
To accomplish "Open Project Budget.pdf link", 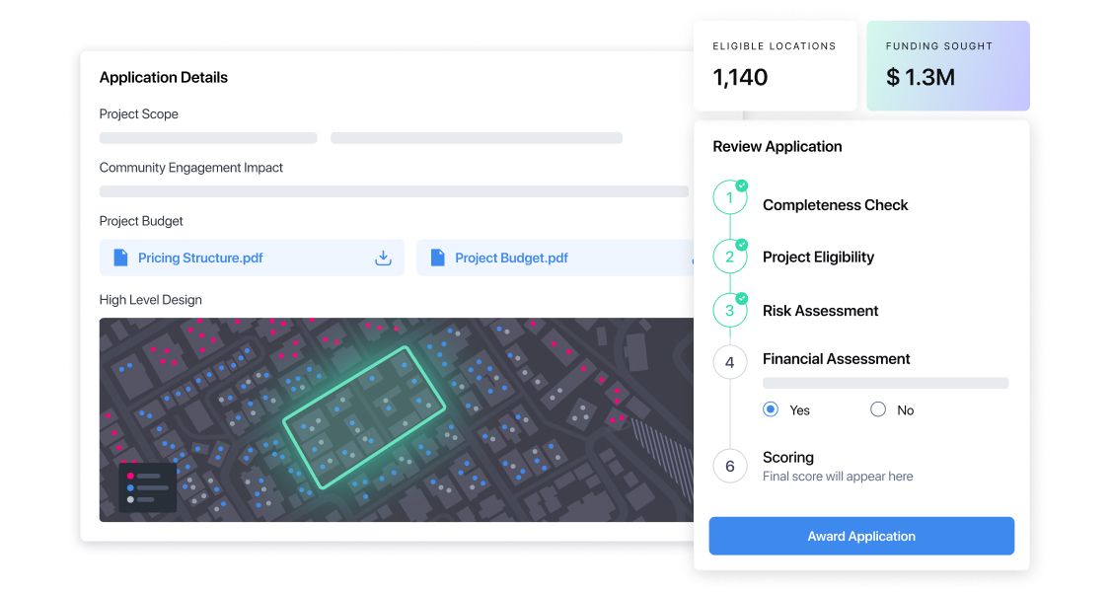I will click(511, 258).
